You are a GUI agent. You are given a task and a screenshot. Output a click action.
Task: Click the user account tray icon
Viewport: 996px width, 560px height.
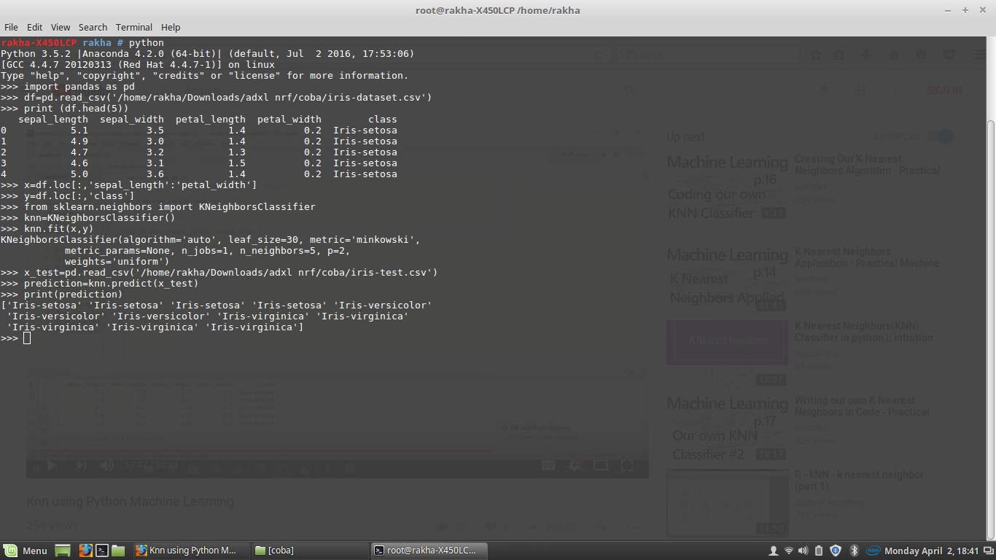(x=773, y=551)
